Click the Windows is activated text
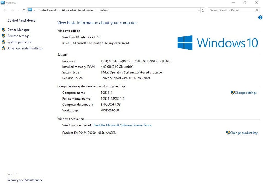The width and height of the screenshot is (263, 187). pyautogui.click(x=76, y=125)
